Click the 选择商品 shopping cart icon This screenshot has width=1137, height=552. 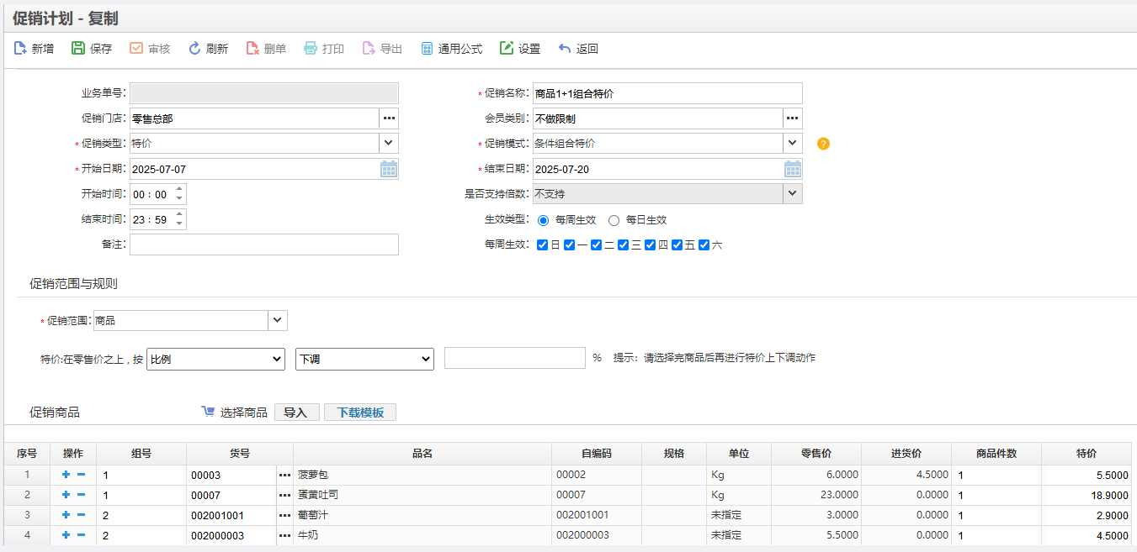[209, 412]
